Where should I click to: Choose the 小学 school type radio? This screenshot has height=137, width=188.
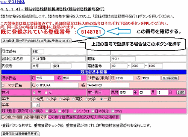pos(47,99)
